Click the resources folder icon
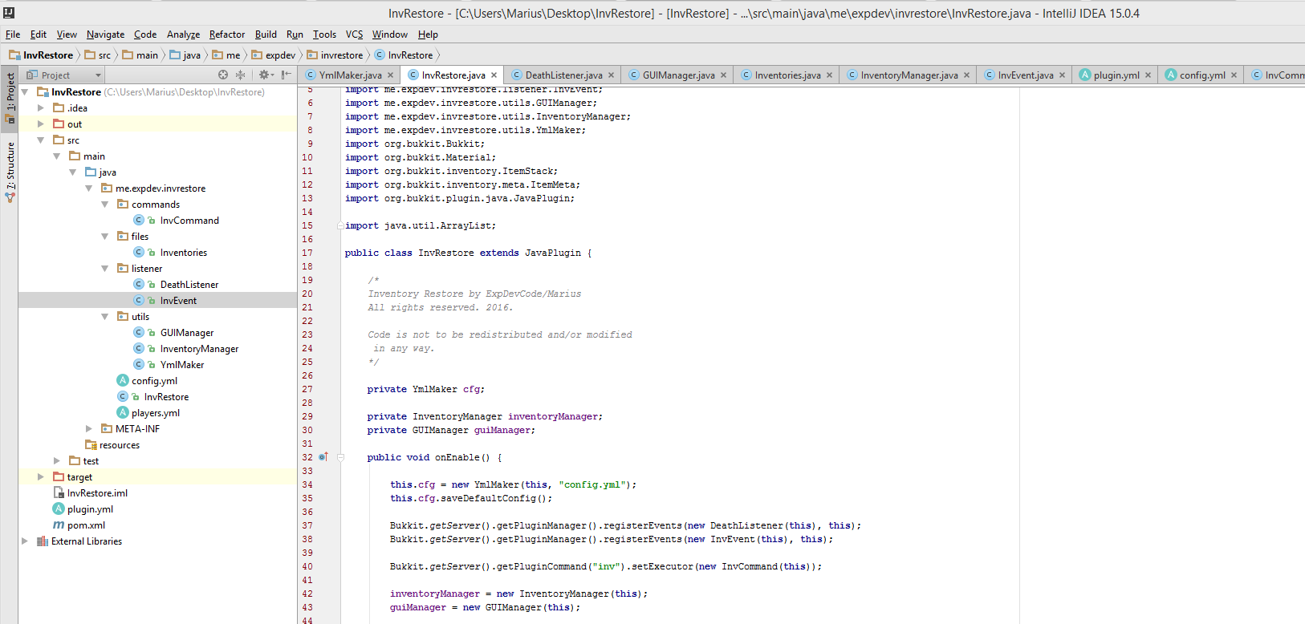This screenshot has height=624, width=1305. [91, 444]
